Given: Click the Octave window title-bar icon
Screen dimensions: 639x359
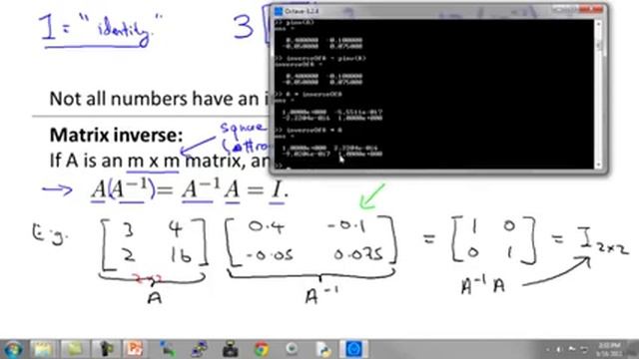Looking at the screenshot, I should [279, 11].
